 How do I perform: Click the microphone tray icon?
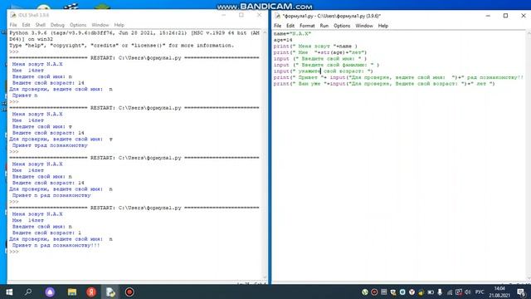(x=440, y=292)
